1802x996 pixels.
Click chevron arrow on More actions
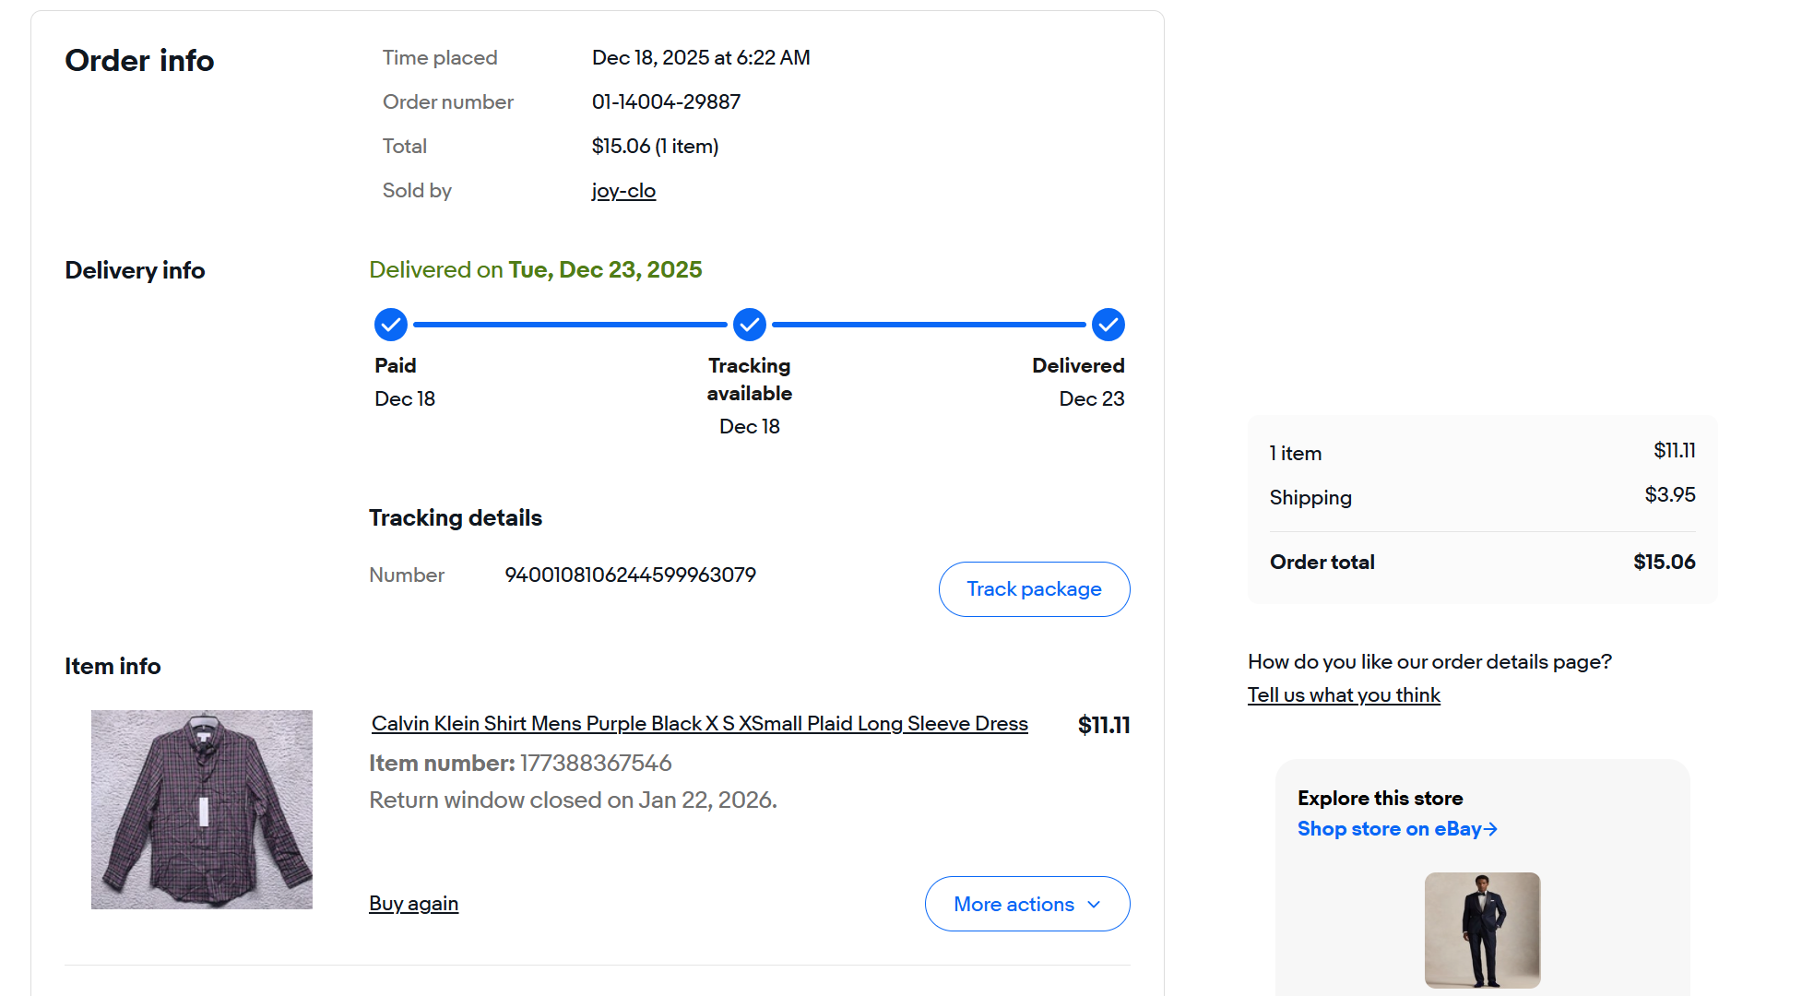pyautogui.click(x=1094, y=905)
